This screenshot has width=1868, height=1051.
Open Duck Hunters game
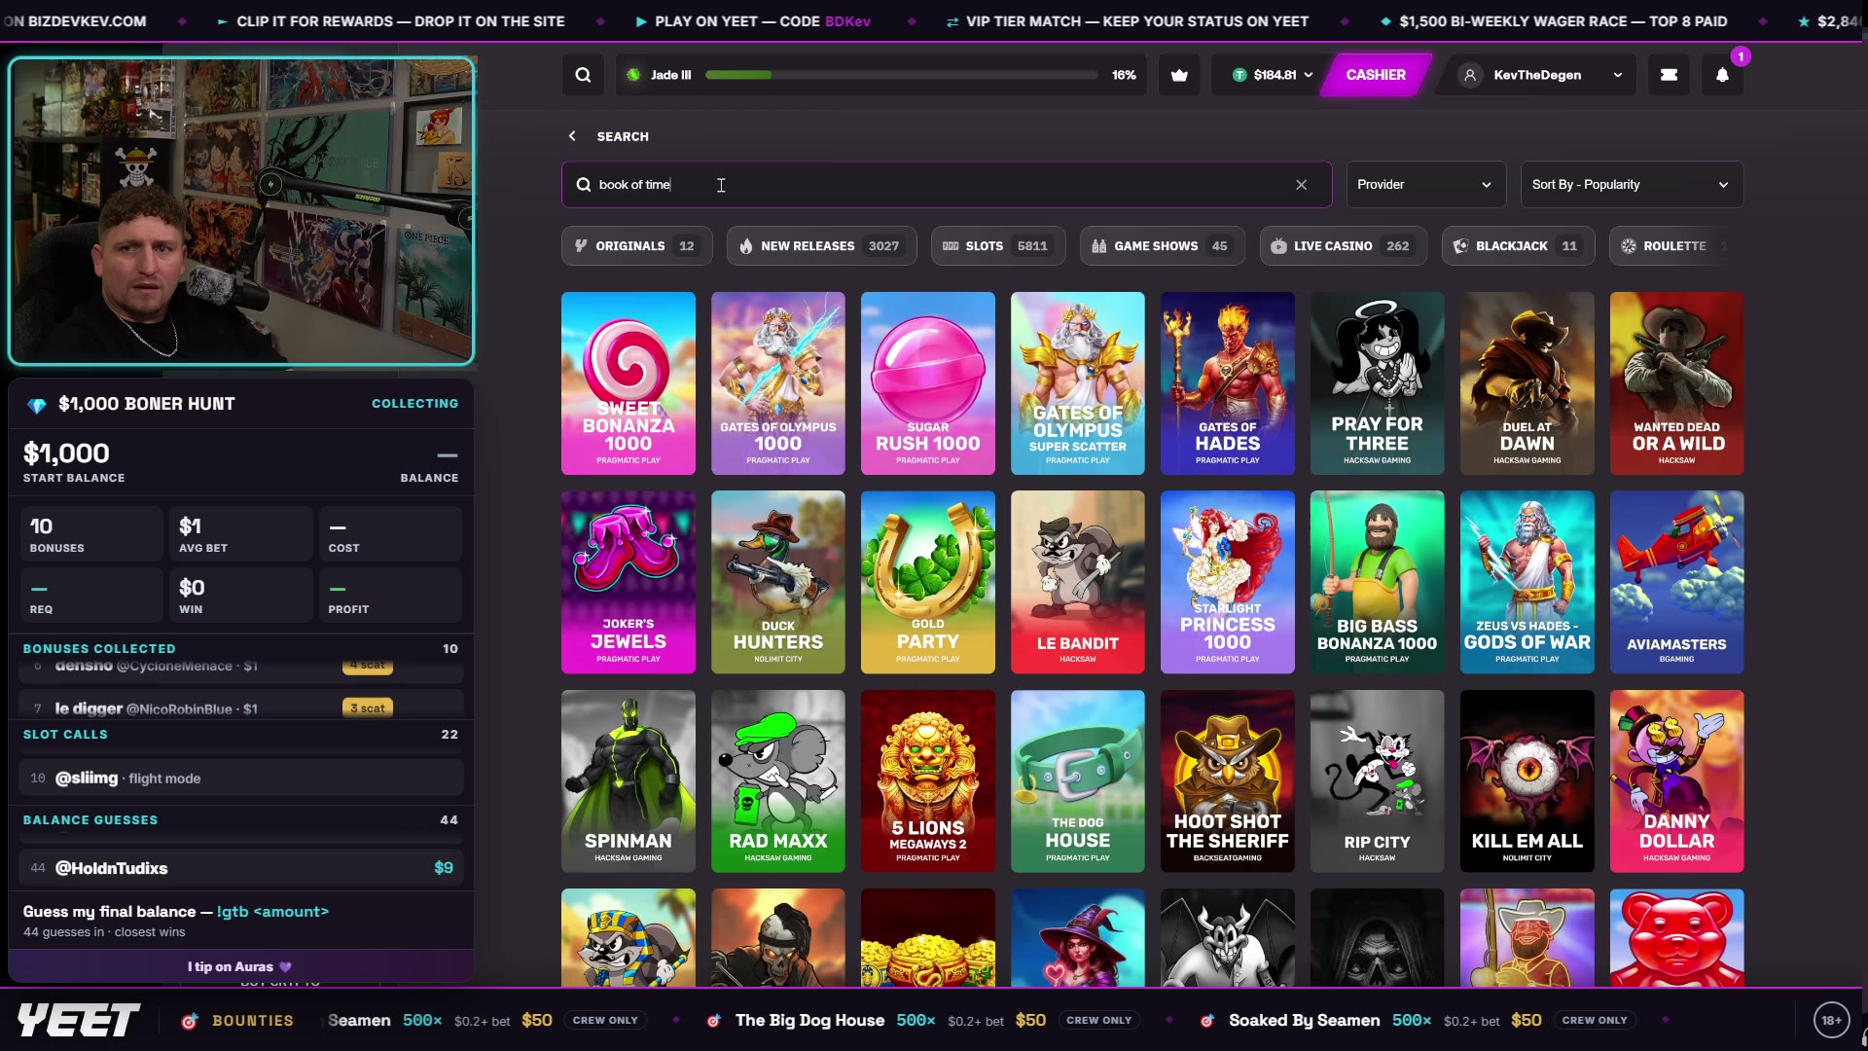[x=778, y=582]
